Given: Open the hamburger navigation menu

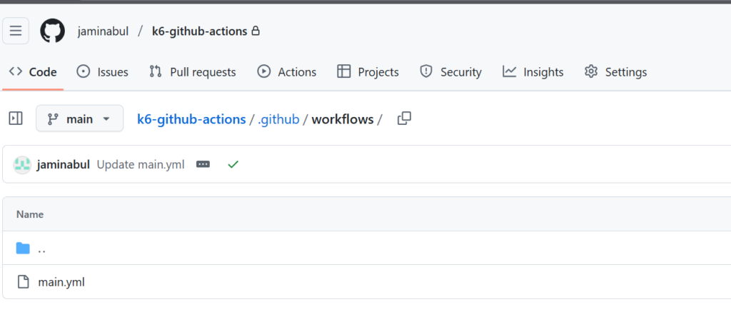Looking at the screenshot, I should coord(16,31).
